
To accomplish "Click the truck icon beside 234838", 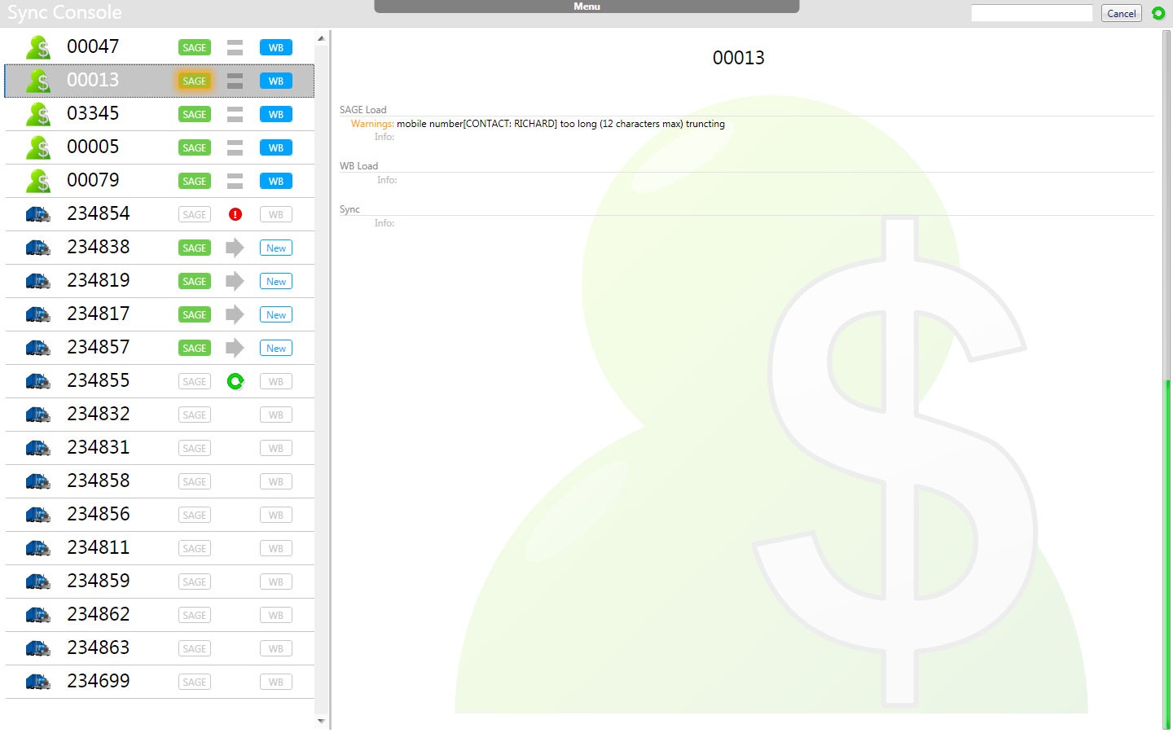I will [x=38, y=248].
